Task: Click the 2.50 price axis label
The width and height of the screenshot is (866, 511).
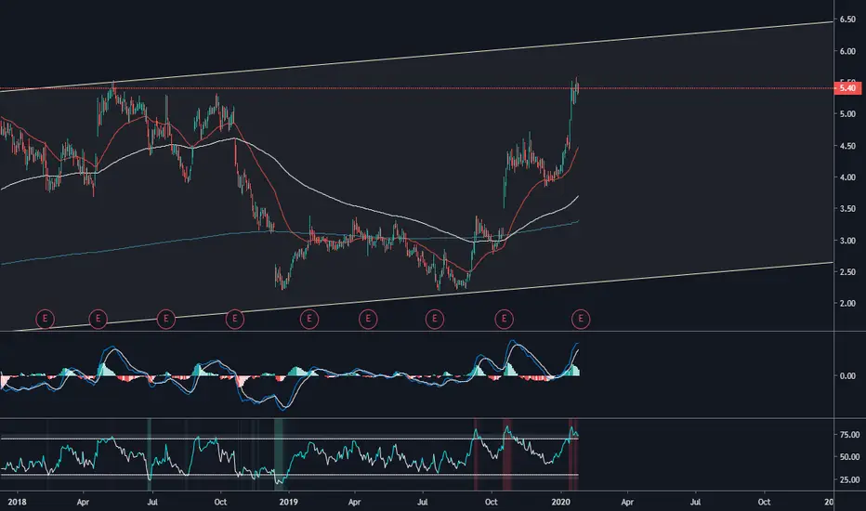Action: pos(847,272)
